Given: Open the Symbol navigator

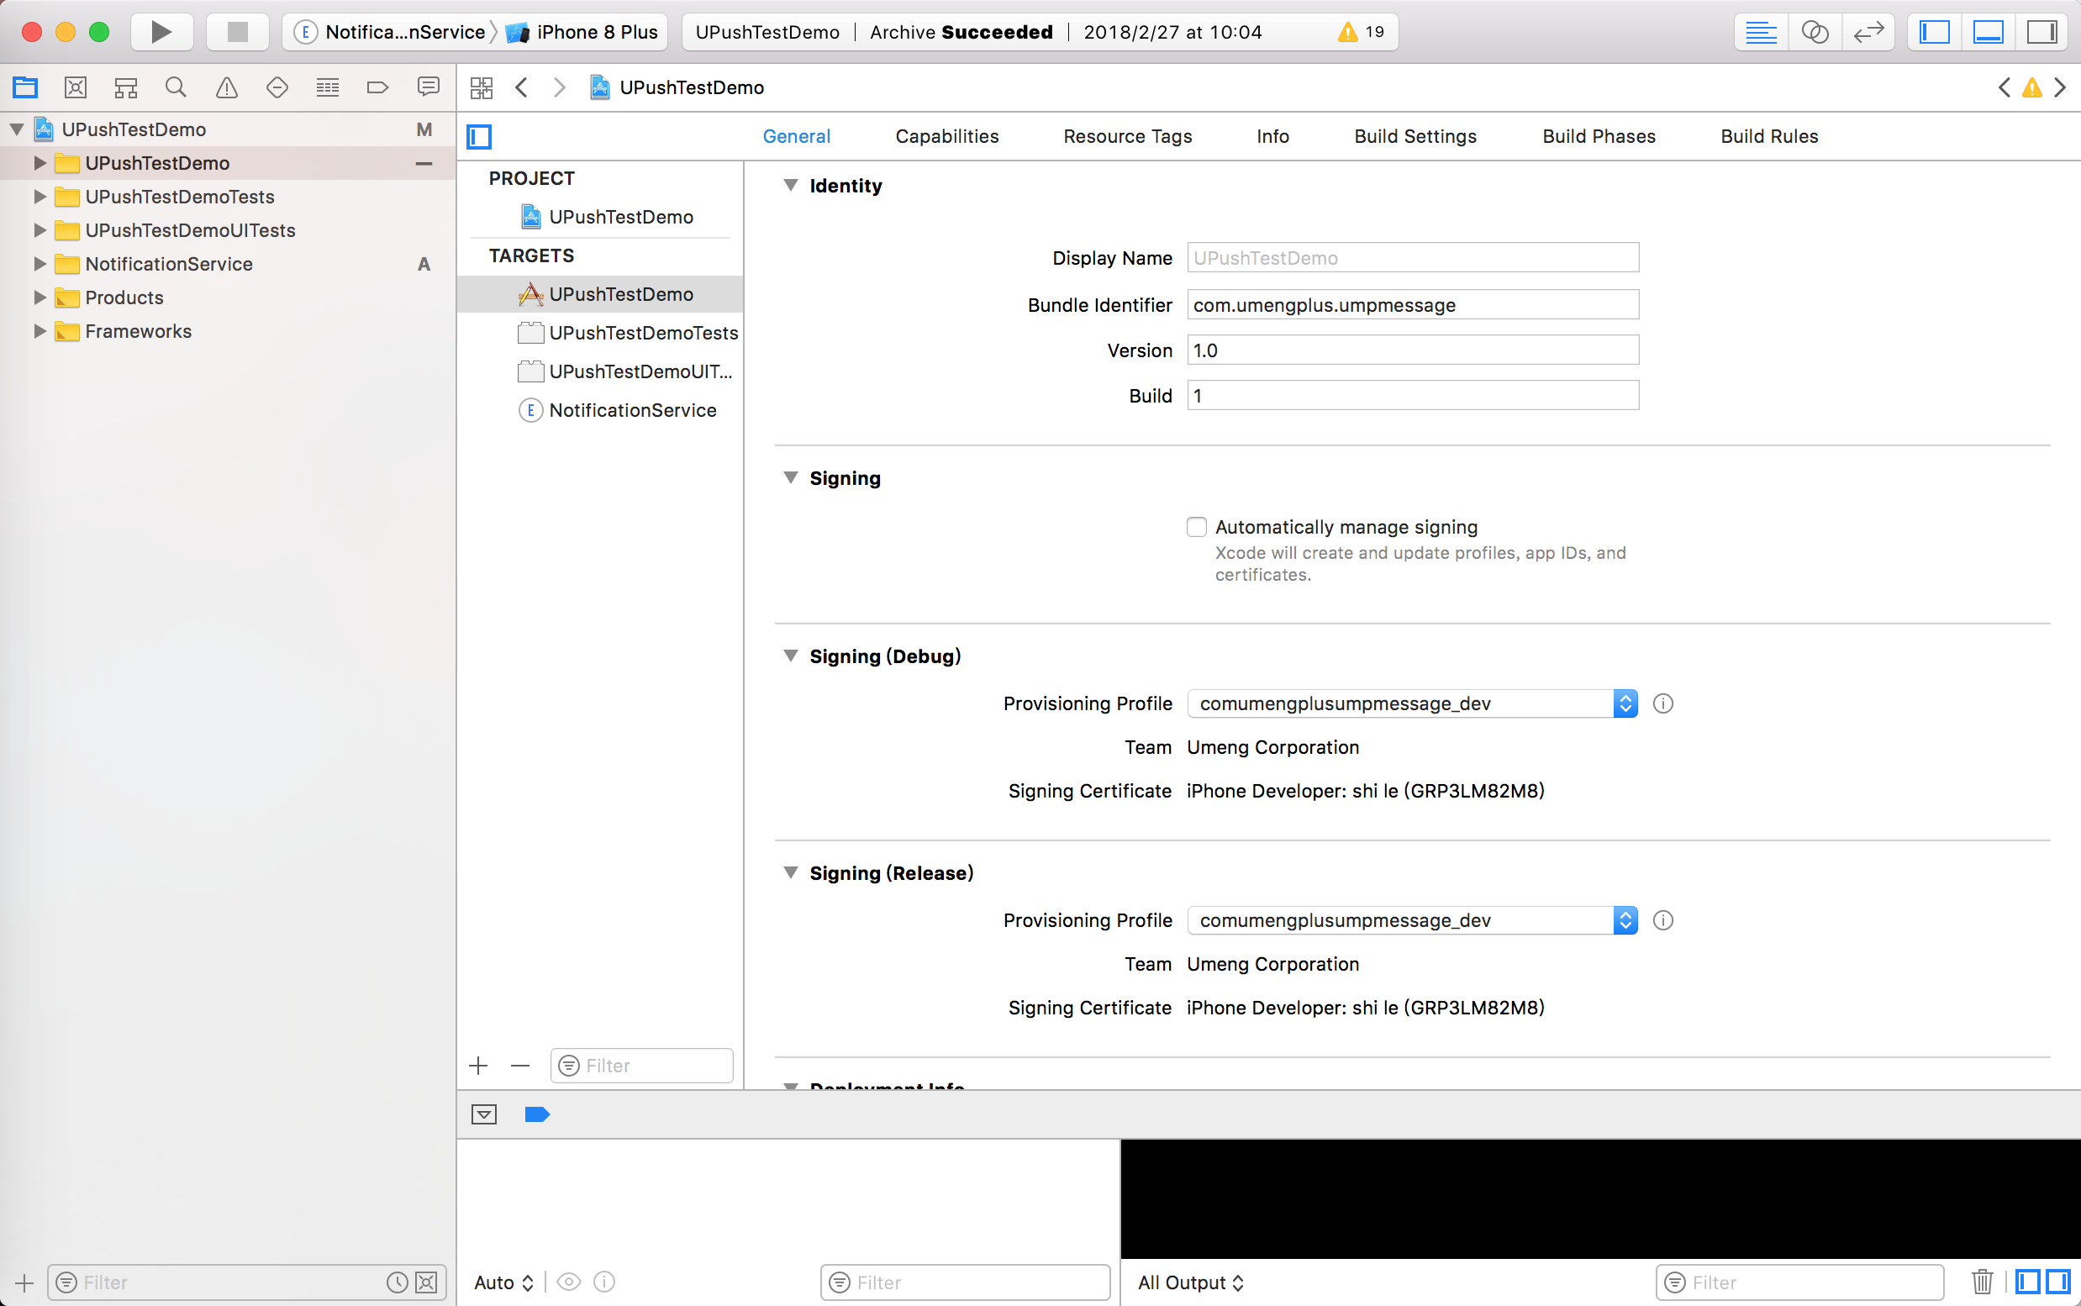Looking at the screenshot, I should pos(126,87).
